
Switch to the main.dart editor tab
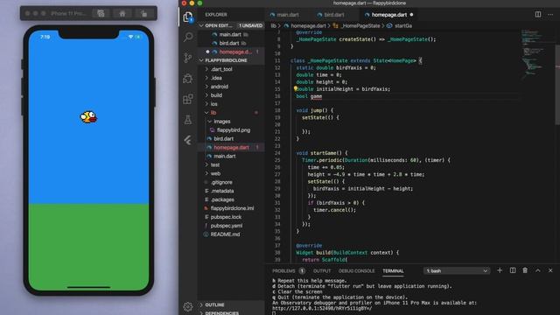(x=288, y=15)
